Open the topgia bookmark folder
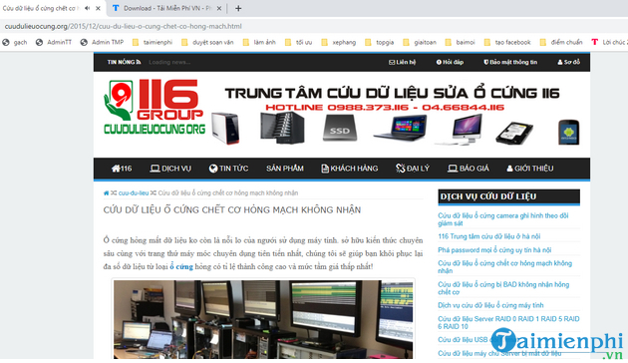The width and height of the screenshot is (628, 363). (x=379, y=42)
